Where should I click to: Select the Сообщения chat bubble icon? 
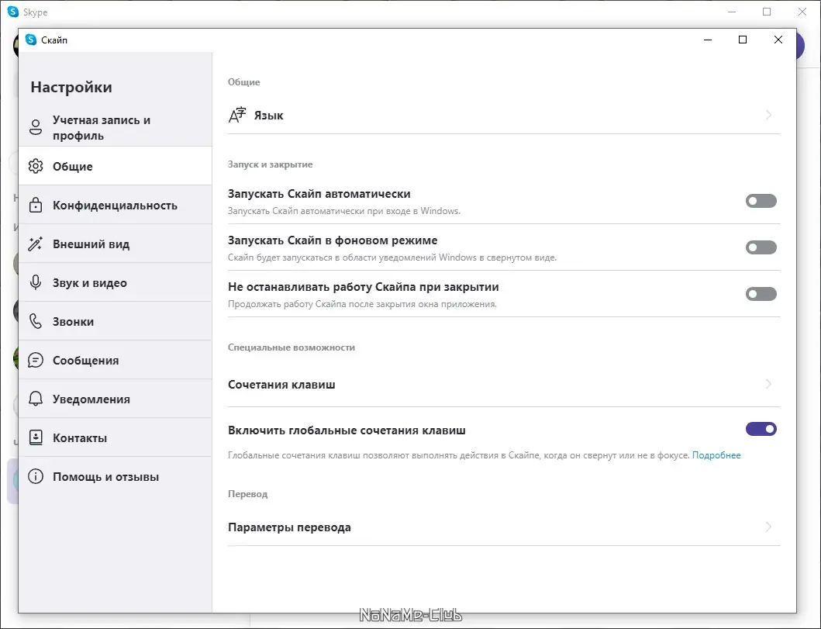(36, 360)
